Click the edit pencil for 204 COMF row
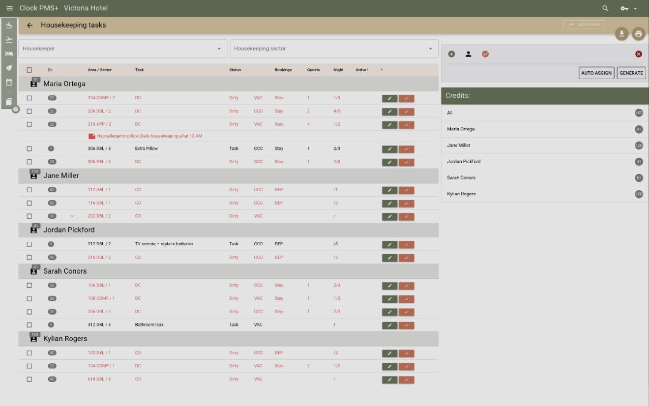Screen dimensions: 649x406 click(x=389, y=98)
